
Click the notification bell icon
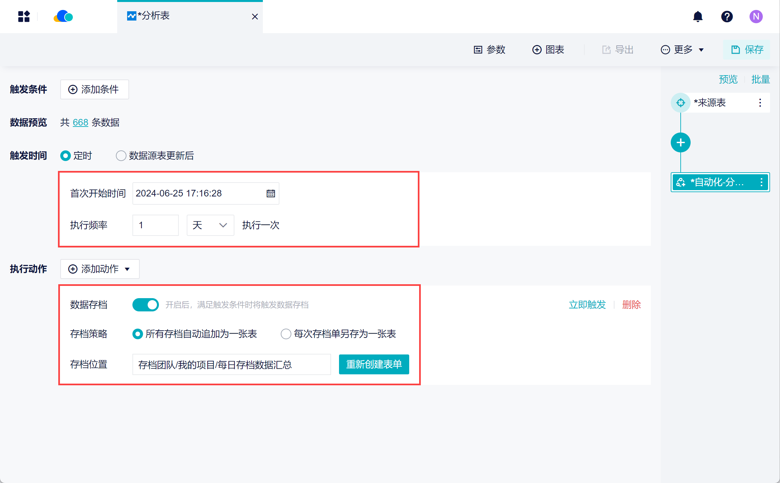pos(698,17)
